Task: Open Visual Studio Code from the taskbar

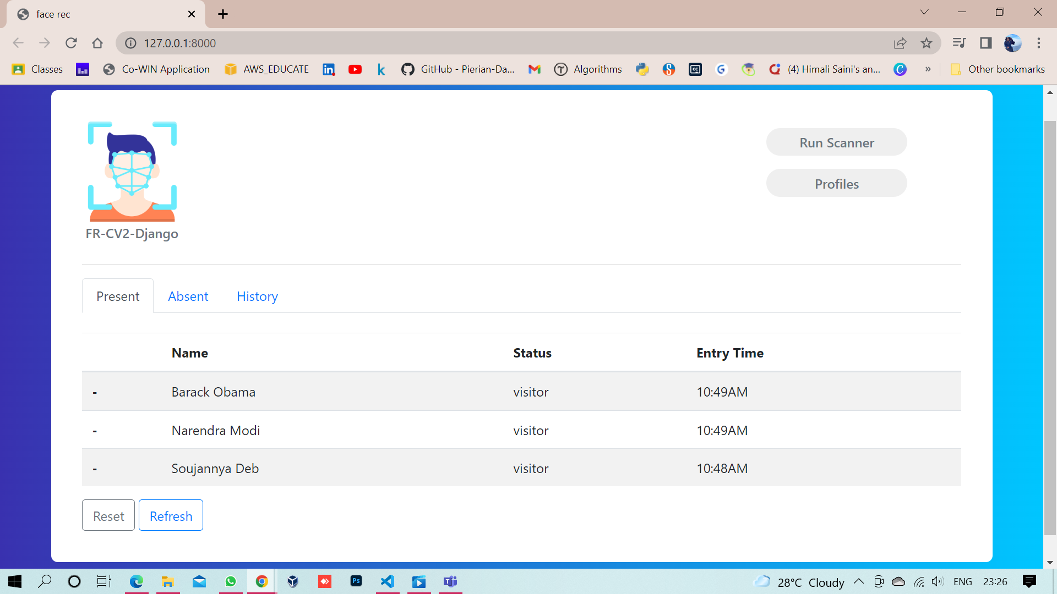Action: (x=388, y=581)
